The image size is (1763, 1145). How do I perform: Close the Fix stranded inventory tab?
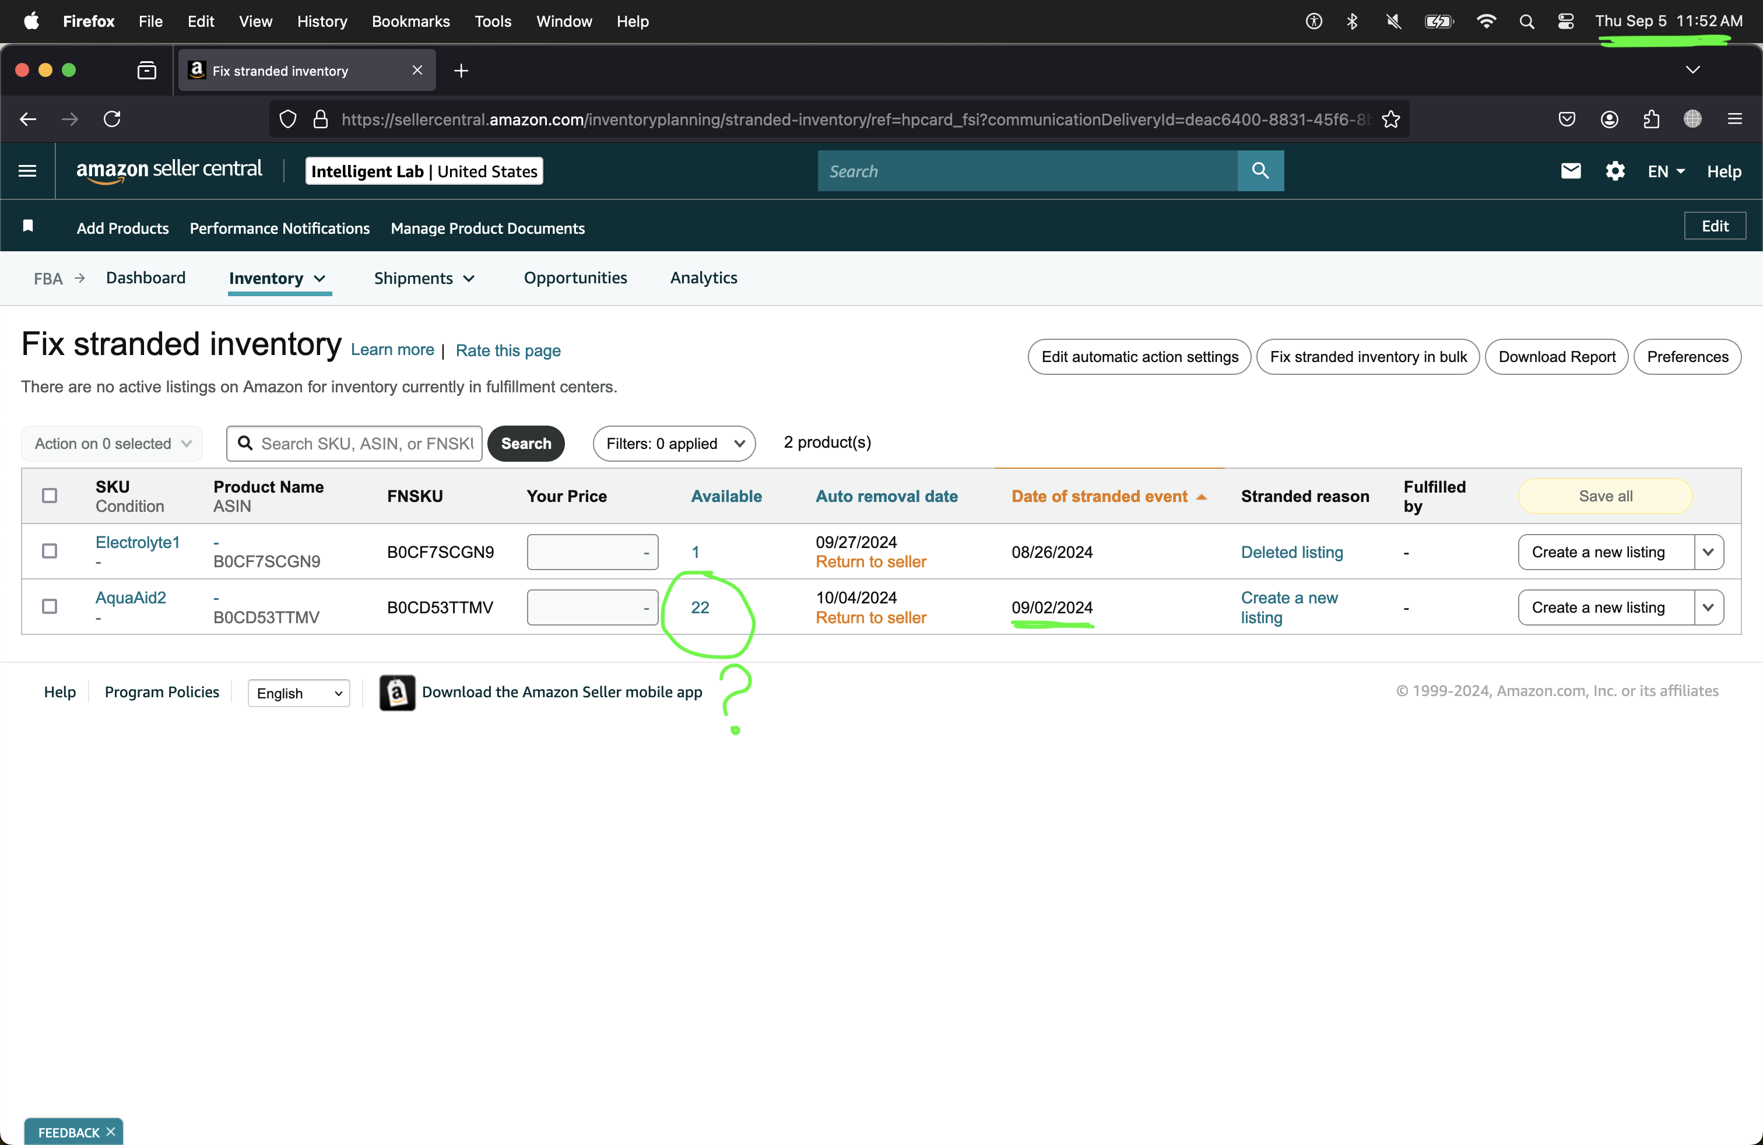pyautogui.click(x=417, y=71)
